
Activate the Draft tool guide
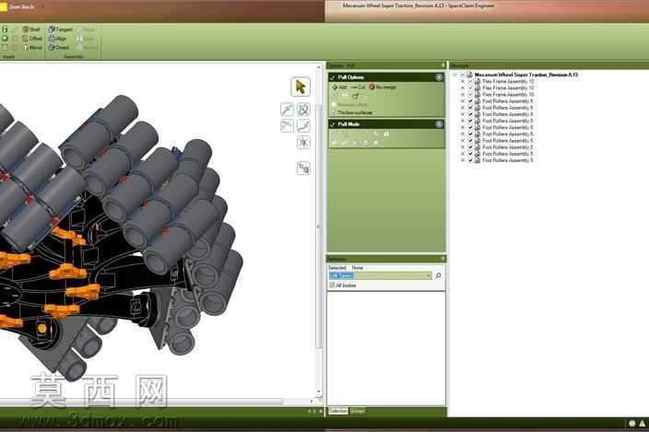(287, 125)
